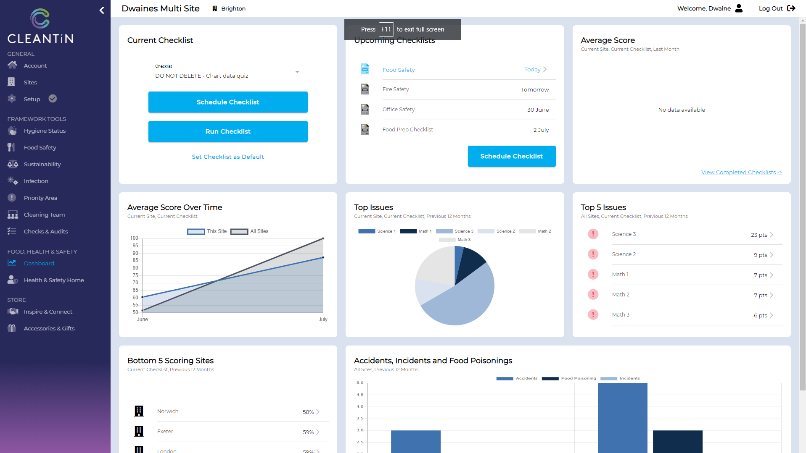Open Hygiene Status in the sidebar
The image size is (806, 453).
[x=45, y=131]
